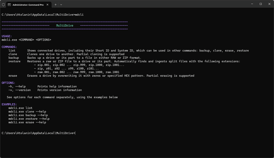Click the COMMANDS: heading

[9, 47]
